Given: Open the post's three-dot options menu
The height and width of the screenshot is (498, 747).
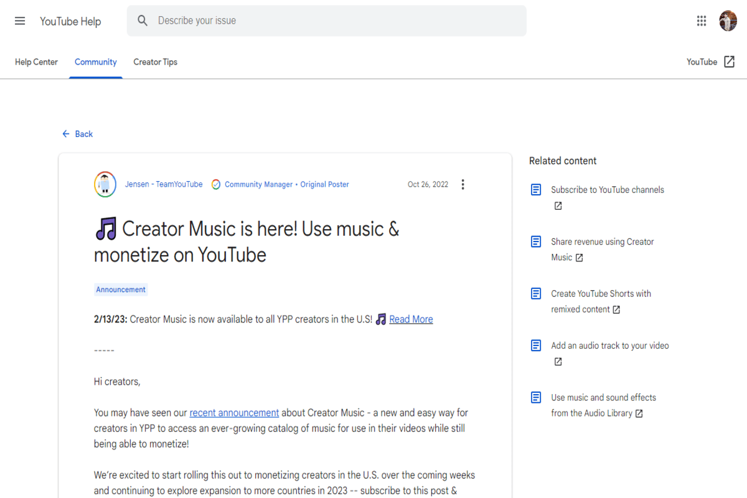Looking at the screenshot, I should [463, 184].
